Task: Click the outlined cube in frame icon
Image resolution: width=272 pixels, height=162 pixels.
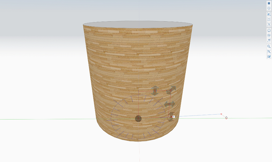Action: [x=269, y=19]
